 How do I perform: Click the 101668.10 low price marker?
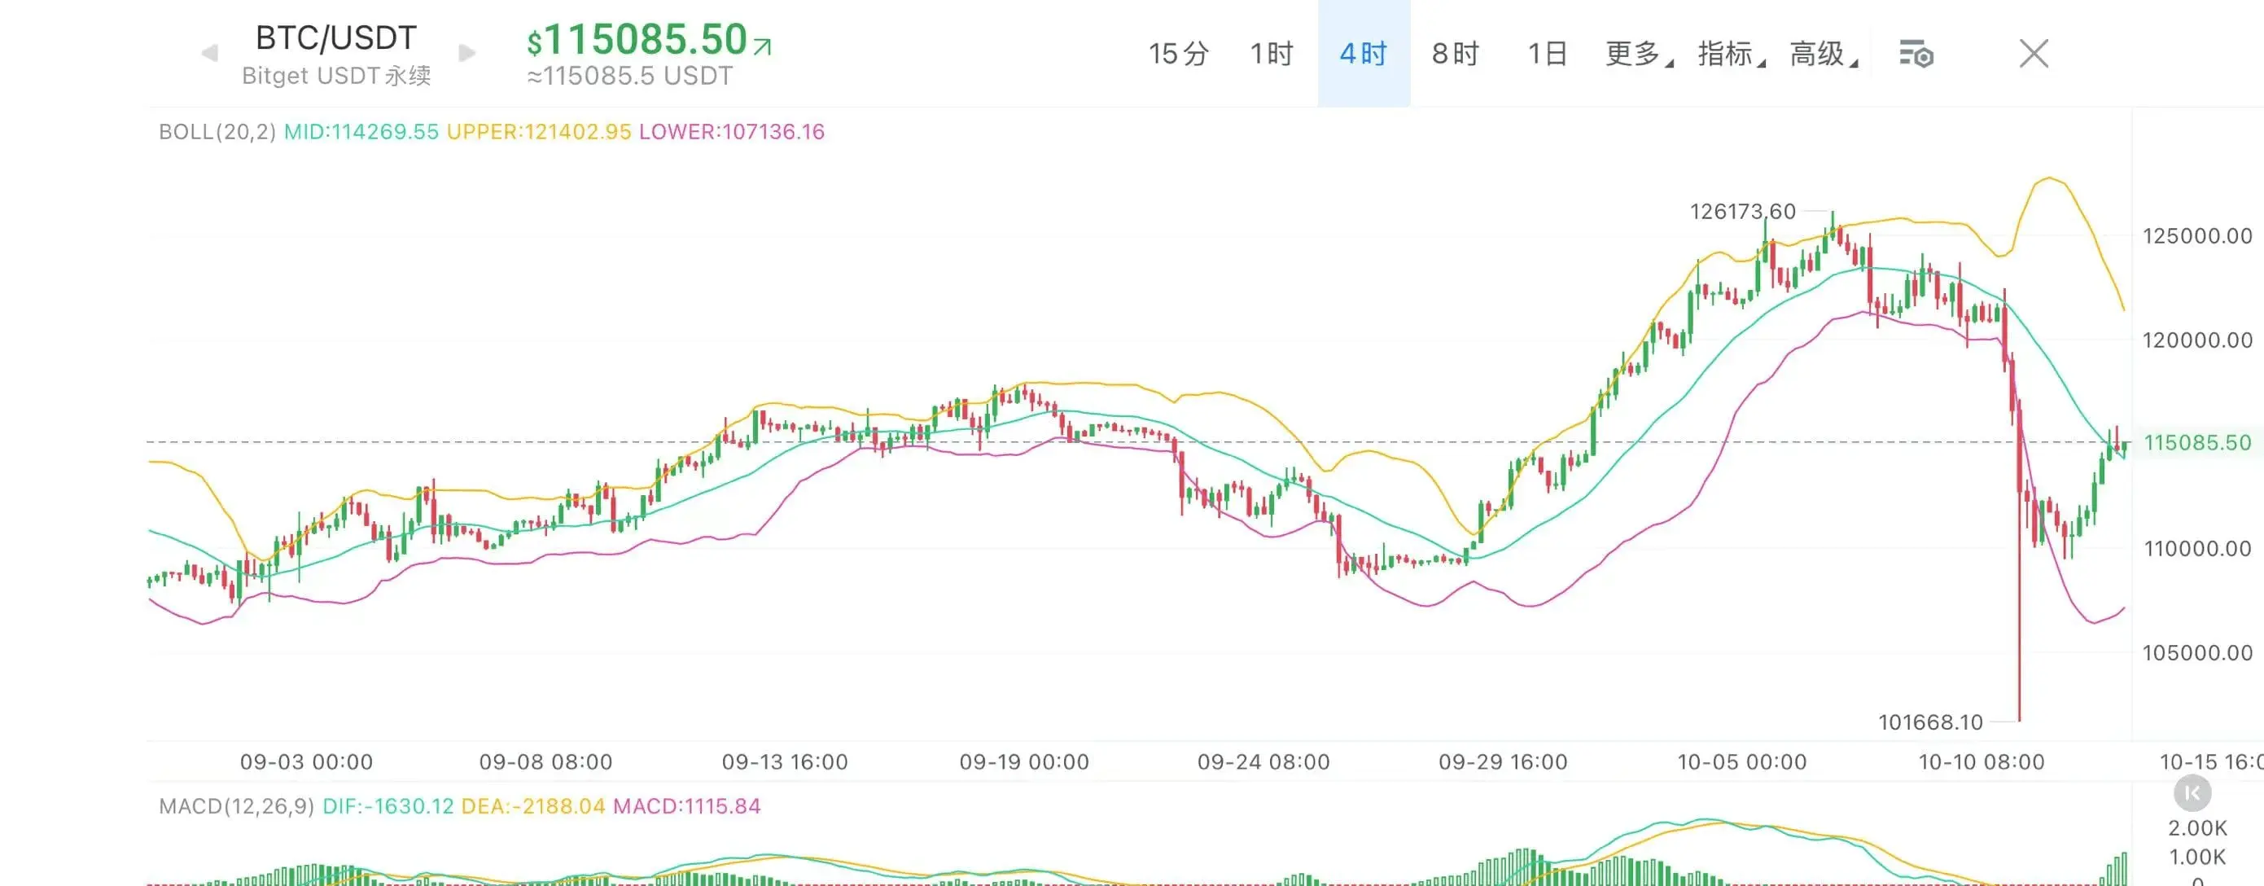[1930, 722]
